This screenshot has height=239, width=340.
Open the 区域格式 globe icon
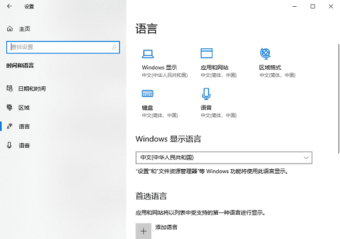click(265, 53)
